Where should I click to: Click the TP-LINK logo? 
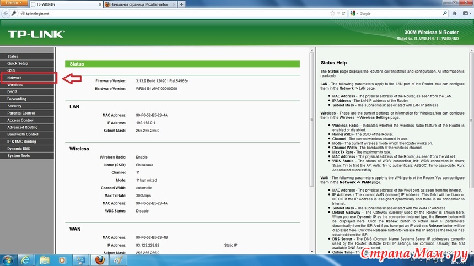pyautogui.click(x=36, y=34)
